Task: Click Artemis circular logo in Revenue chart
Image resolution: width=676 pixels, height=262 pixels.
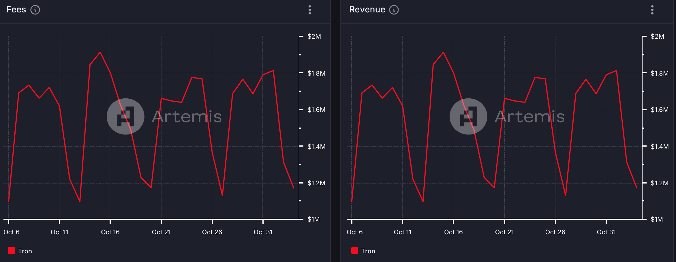Action: (468, 117)
